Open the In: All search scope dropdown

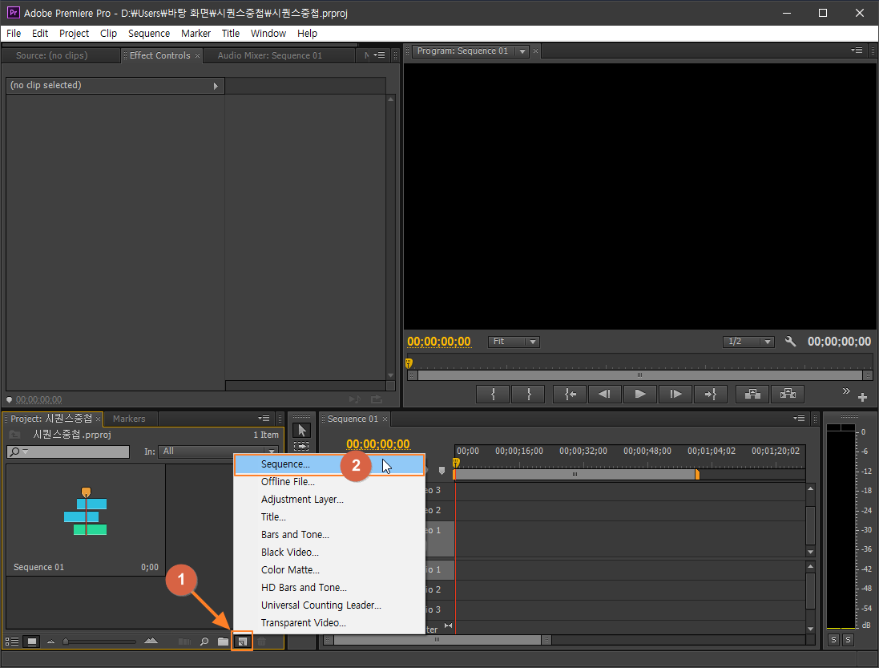218,451
